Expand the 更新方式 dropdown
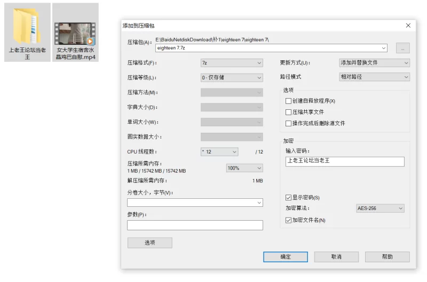Viewport: 427px width, 282px height. pyautogui.click(x=374, y=63)
